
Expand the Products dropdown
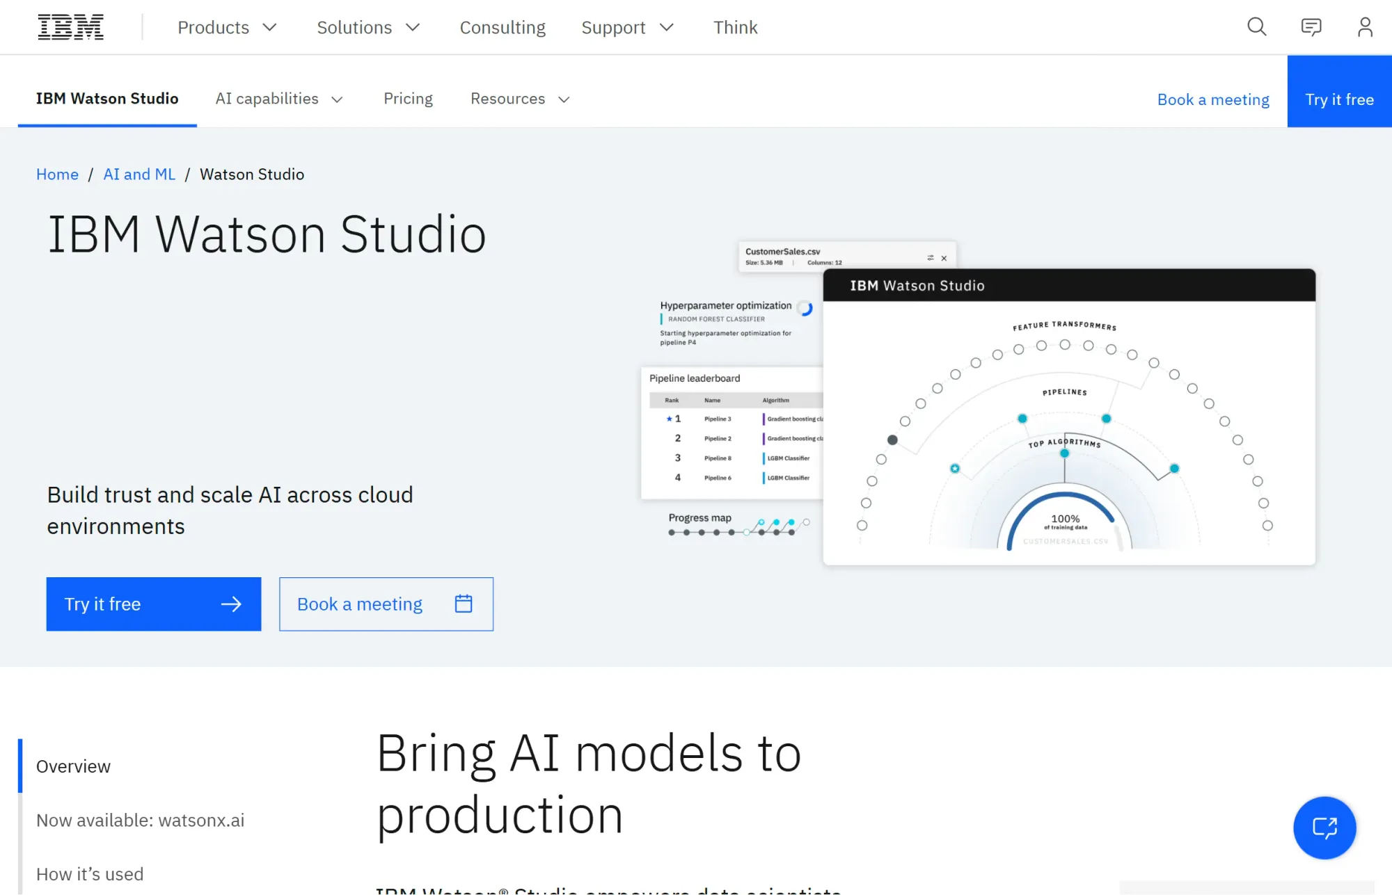tap(226, 27)
